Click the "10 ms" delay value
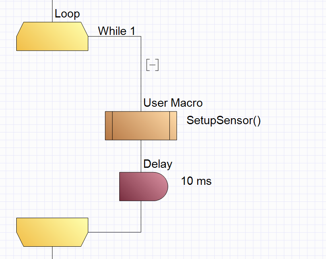This screenshot has height=259, width=326. (196, 181)
